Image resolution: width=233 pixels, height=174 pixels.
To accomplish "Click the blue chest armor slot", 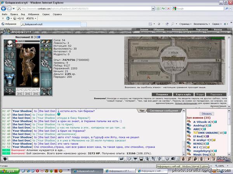I will [9, 80].
